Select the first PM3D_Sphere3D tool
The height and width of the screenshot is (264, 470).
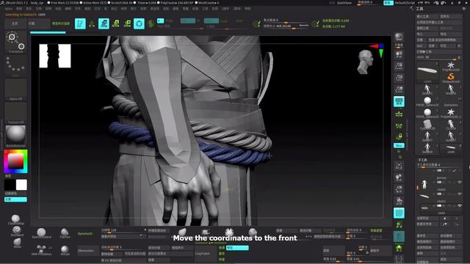(x=427, y=101)
